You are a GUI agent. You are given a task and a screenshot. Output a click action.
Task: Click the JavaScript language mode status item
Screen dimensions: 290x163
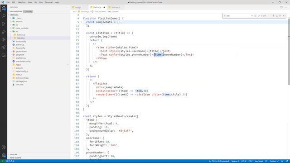[x=259, y=161]
